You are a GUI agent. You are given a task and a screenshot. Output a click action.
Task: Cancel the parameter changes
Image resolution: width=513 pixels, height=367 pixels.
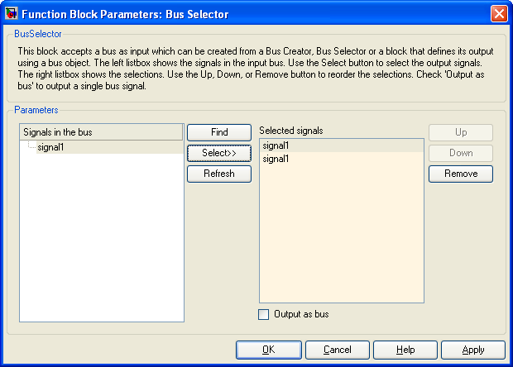click(338, 350)
